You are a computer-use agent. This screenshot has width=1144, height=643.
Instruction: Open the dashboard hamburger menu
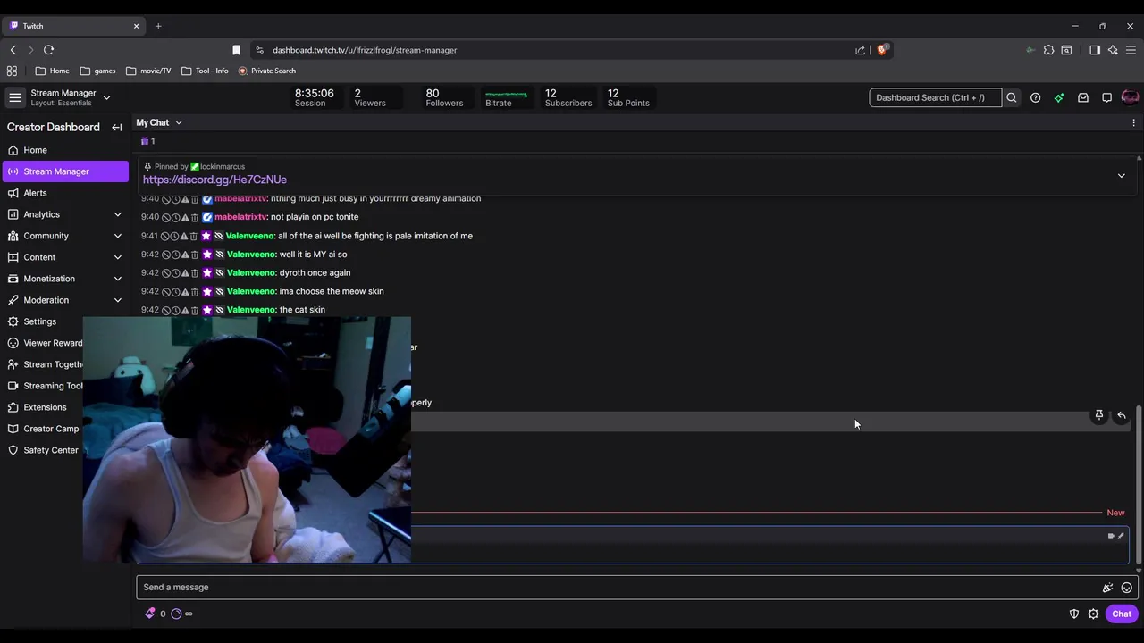15,97
